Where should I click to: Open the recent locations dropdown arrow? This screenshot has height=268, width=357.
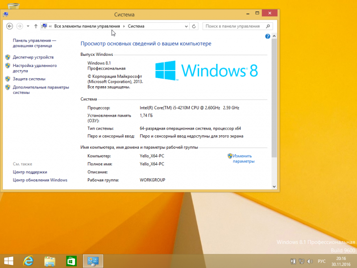[28, 26]
